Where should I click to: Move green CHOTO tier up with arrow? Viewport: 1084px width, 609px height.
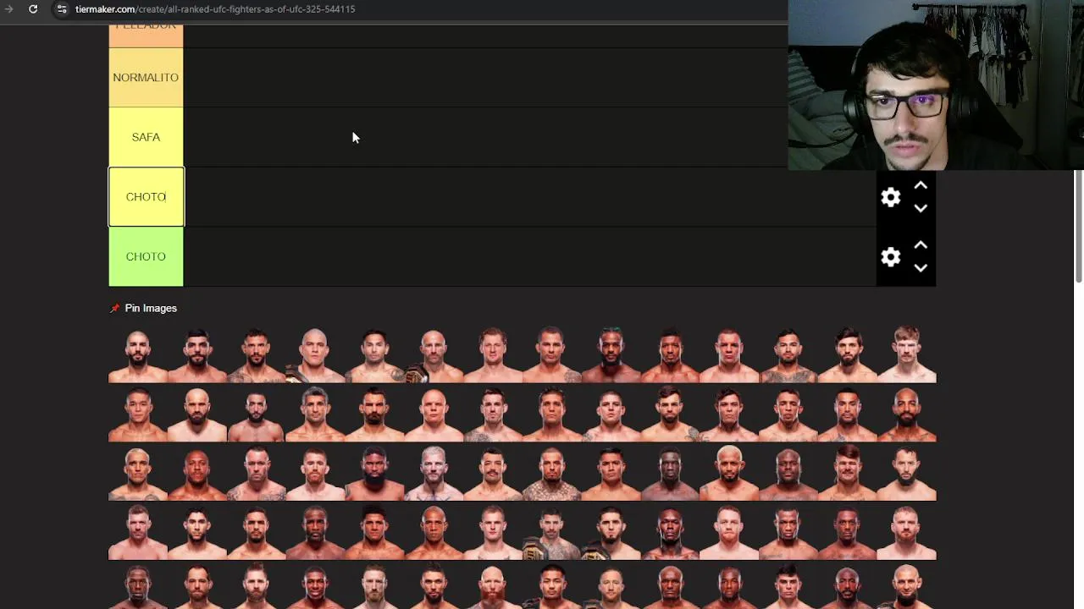click(921, 246)
